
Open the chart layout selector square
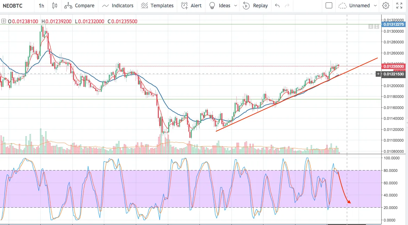click(x=329, y=6)
